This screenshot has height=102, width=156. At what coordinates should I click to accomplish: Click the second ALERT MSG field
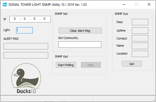pos(26,55)
